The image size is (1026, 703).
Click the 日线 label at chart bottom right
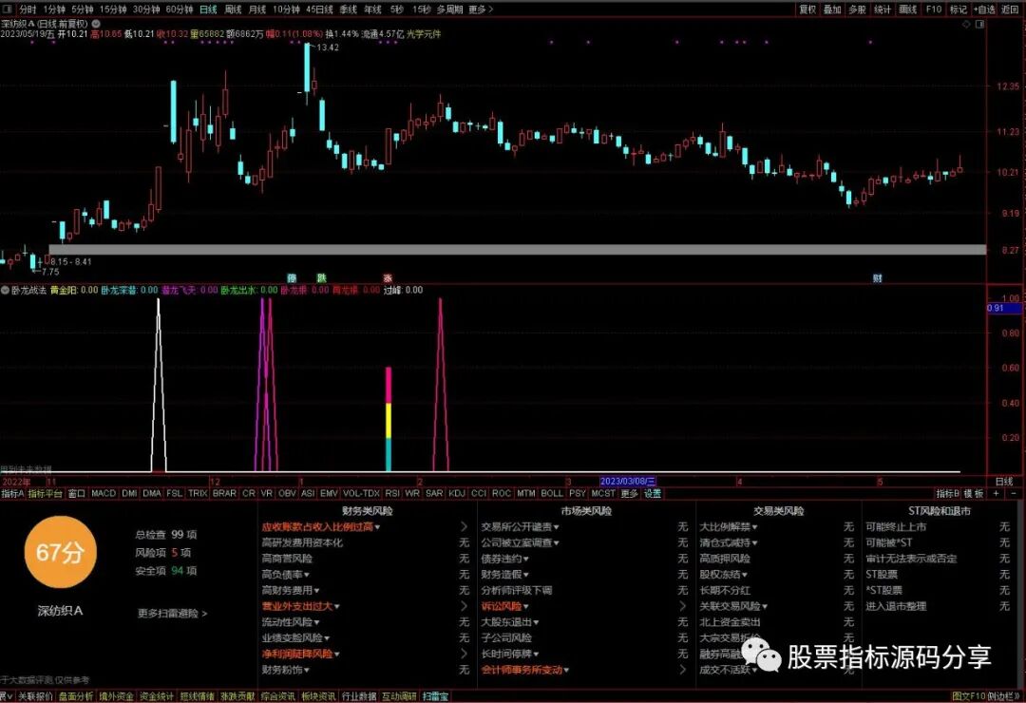[1004, 482]
